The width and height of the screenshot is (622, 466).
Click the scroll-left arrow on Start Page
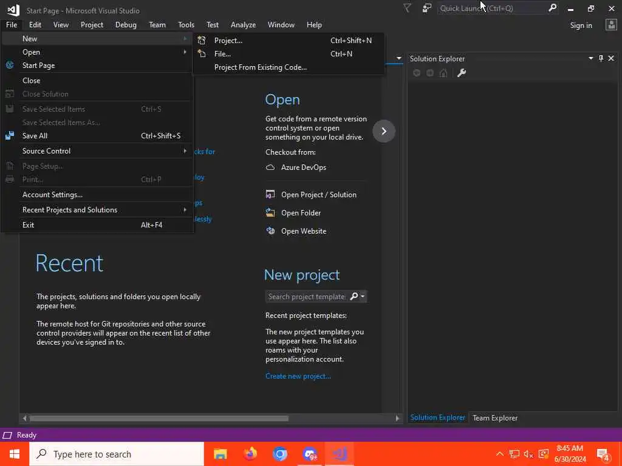24,418
